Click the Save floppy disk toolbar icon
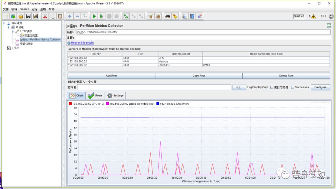The height and width of the screenshot is (189, 336). (28, 16)
